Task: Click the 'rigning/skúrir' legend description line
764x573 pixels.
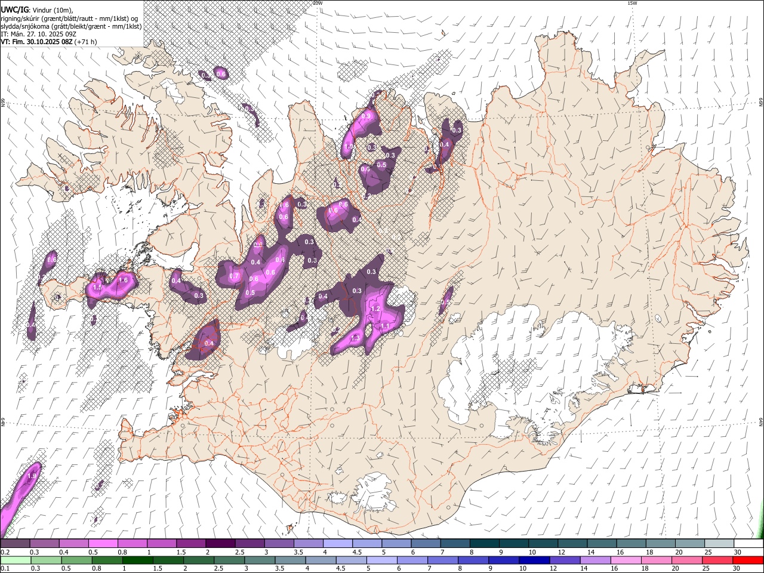Action: pyautogui.click(x=69, y=18)
